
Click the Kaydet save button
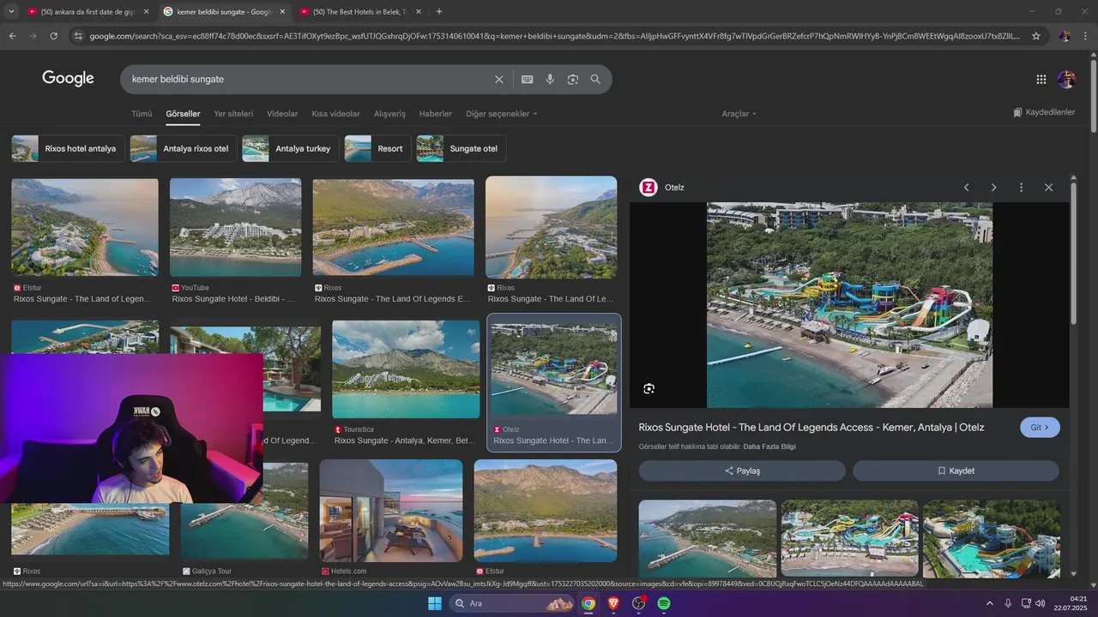click(x=956, y=470)
